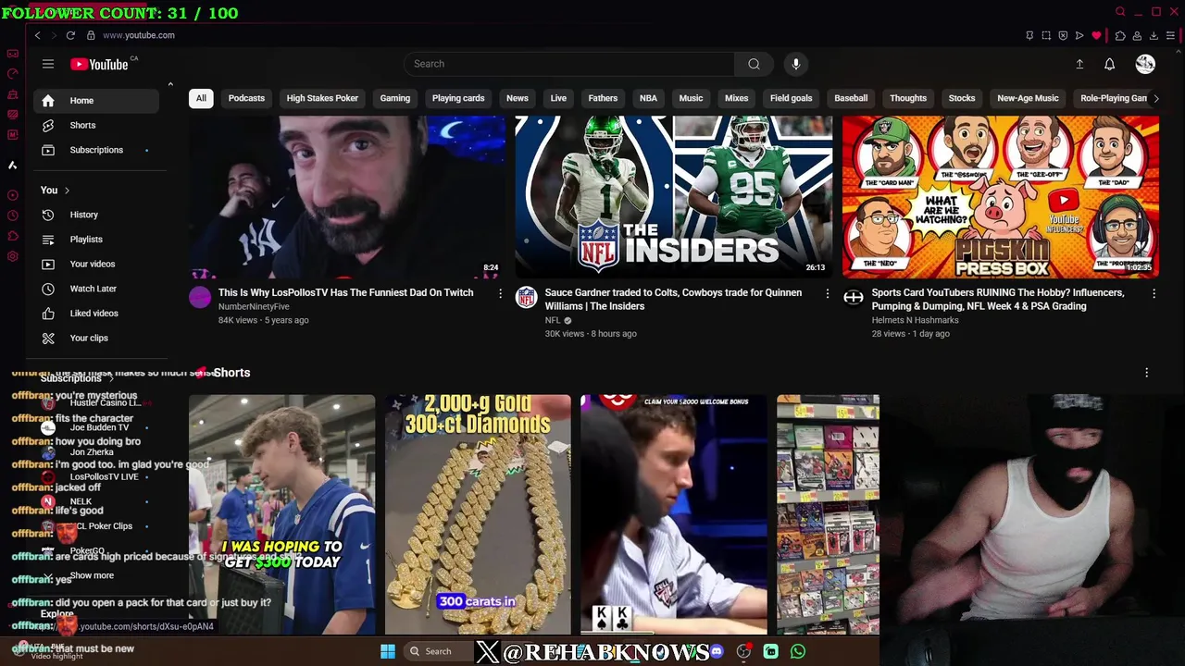This screenshot has width=1185, height=666.
Task: Open the browser sidebar settings gear
Action: point(13,256)
